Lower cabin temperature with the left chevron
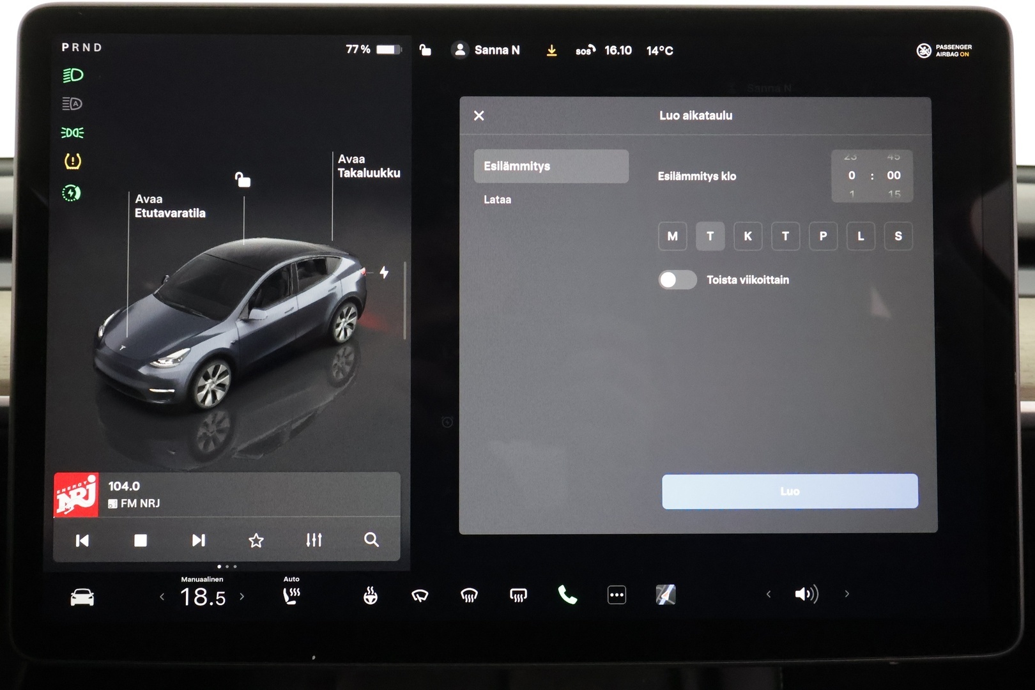This screenshot has height=690, width=1035. [x=162, y=596]
